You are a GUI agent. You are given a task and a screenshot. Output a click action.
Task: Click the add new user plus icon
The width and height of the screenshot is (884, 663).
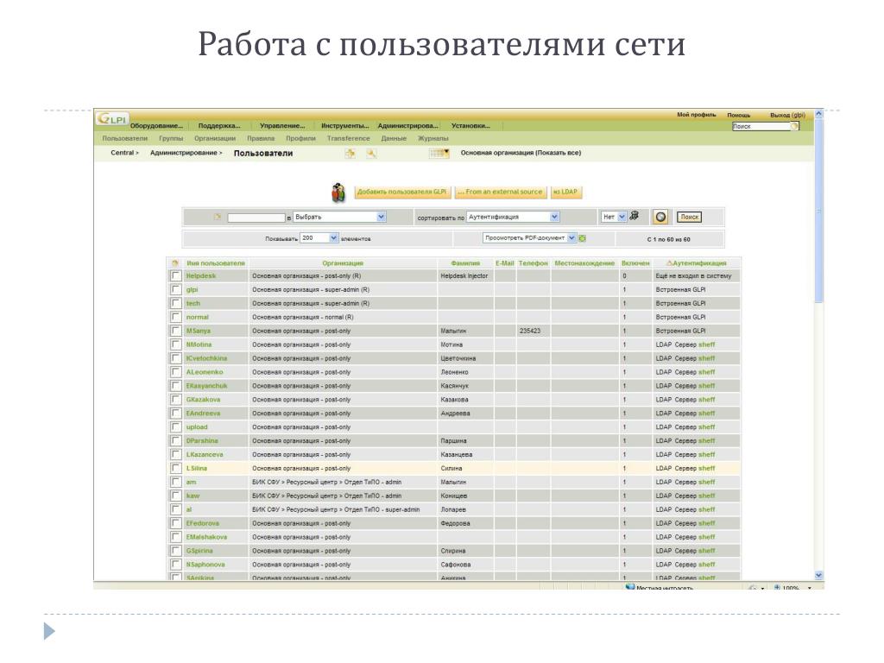click(x=350, y=154)
